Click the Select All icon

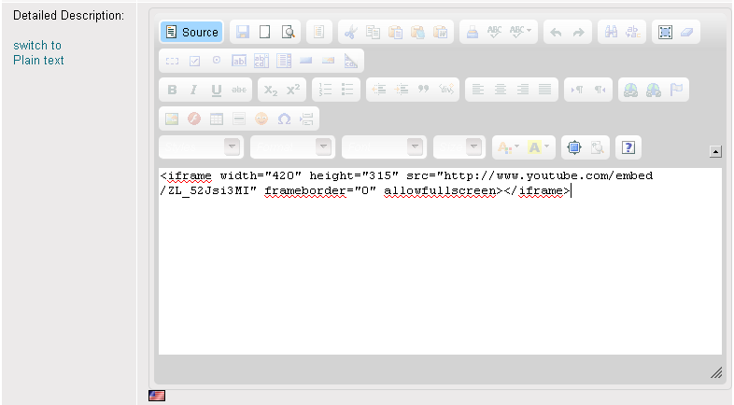tap(665, 32)
